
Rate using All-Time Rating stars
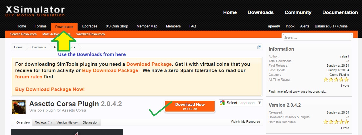[x=336, y=80]
